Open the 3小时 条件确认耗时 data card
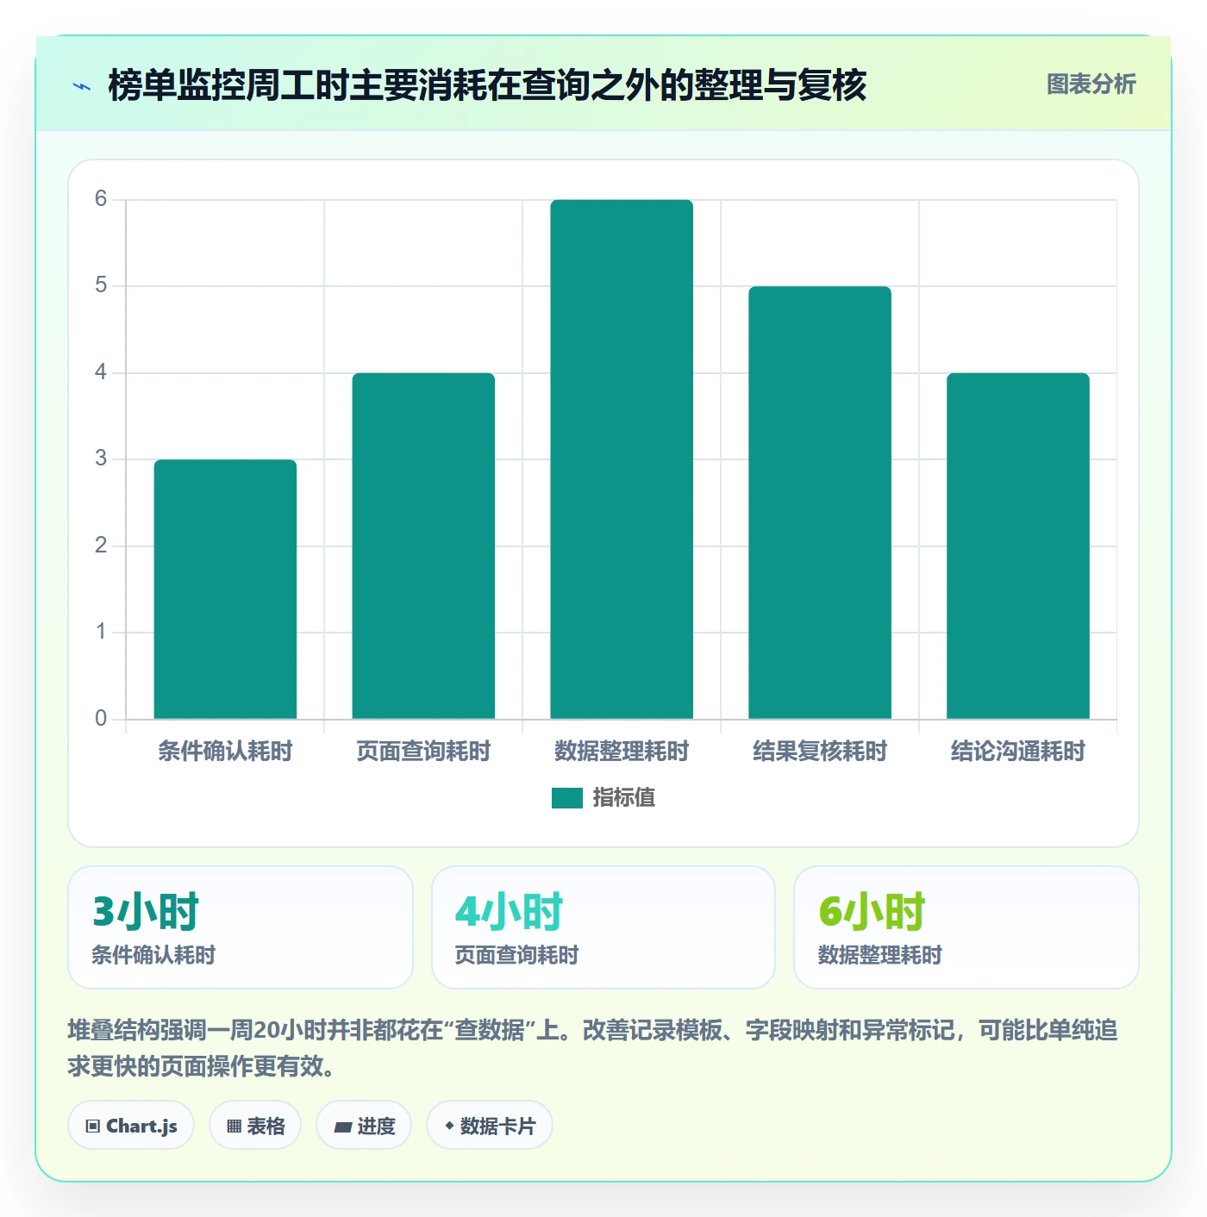1207x1217 pixels. click(x=241, y=927)
